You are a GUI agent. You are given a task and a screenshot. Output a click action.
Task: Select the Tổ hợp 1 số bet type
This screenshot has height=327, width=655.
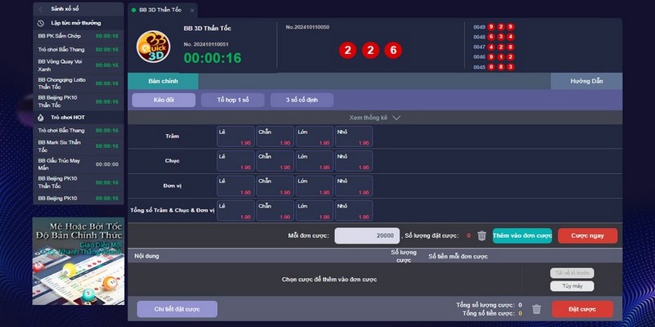(x=239, y=100)
